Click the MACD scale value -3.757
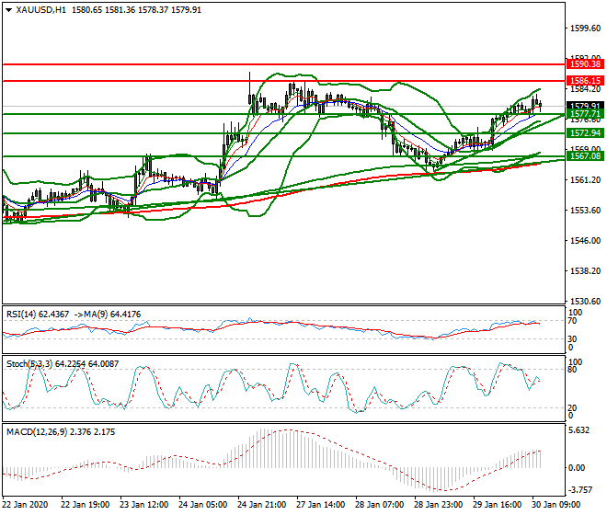 [580, 490]
